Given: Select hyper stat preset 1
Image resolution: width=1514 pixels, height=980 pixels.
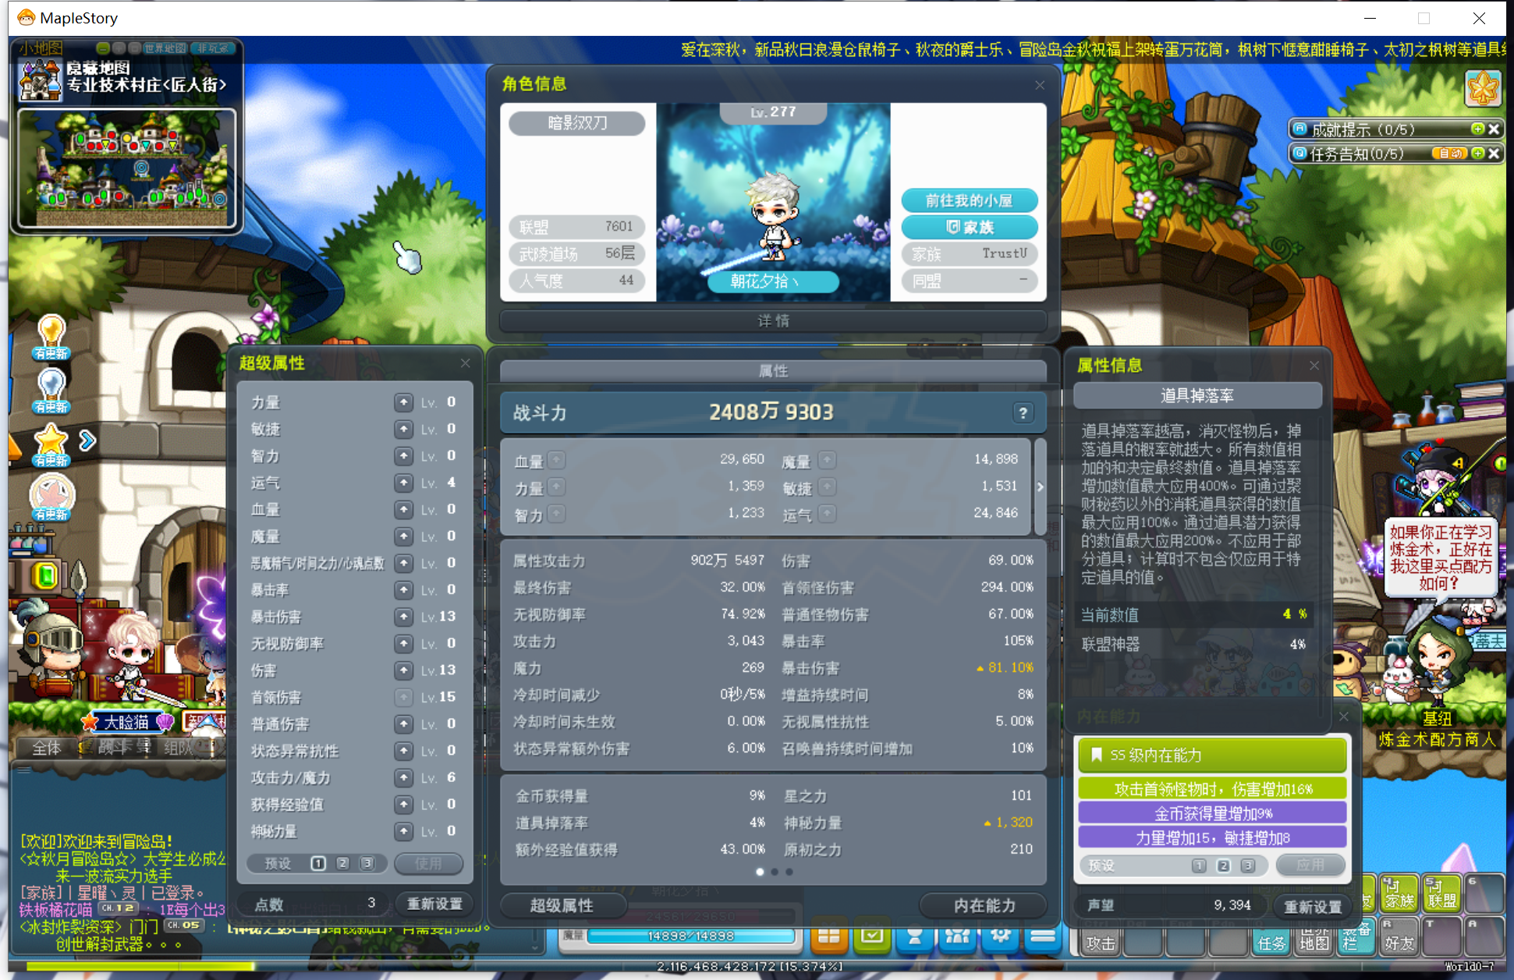Looking at the screenshot, I should [x=318, y=863].
